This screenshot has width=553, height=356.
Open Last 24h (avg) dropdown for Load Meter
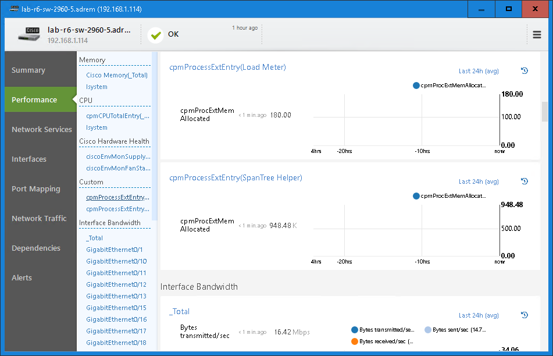tap(479, 71)
